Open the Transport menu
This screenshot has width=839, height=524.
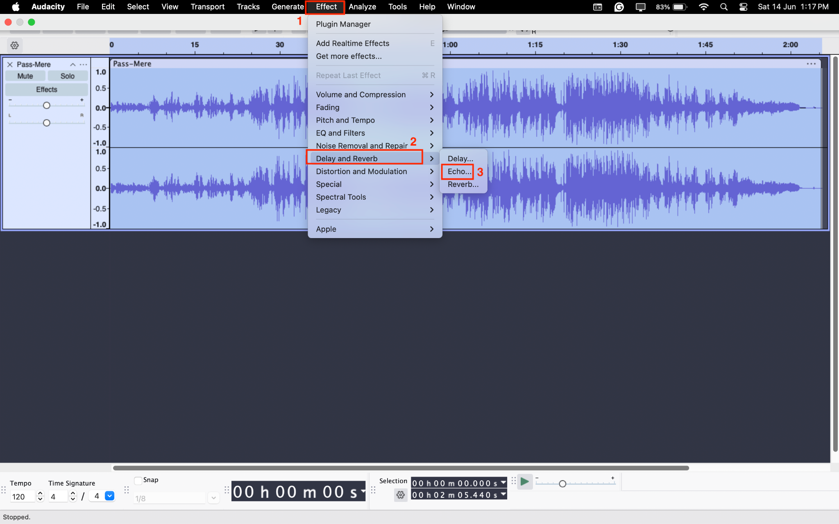tap(207, 7)
